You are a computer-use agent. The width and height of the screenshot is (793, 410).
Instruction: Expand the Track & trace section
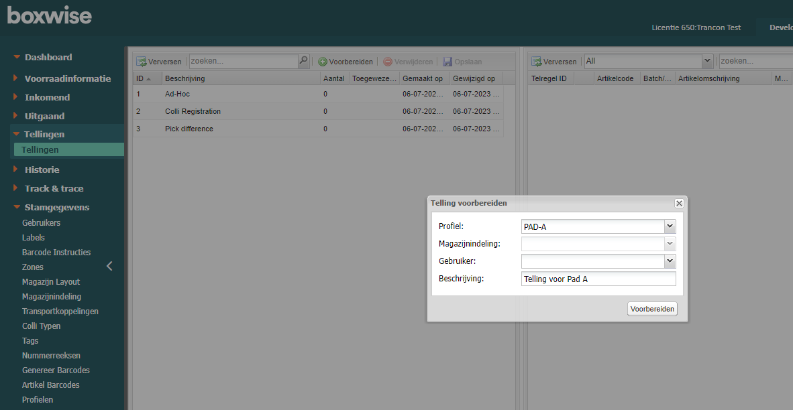point(54,188)
